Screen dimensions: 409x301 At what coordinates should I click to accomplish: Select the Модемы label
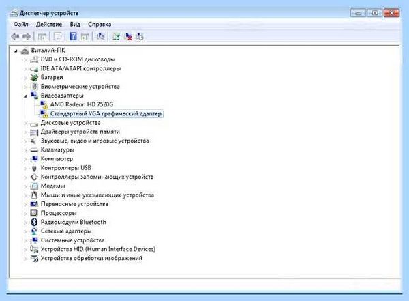pos(53,186)
